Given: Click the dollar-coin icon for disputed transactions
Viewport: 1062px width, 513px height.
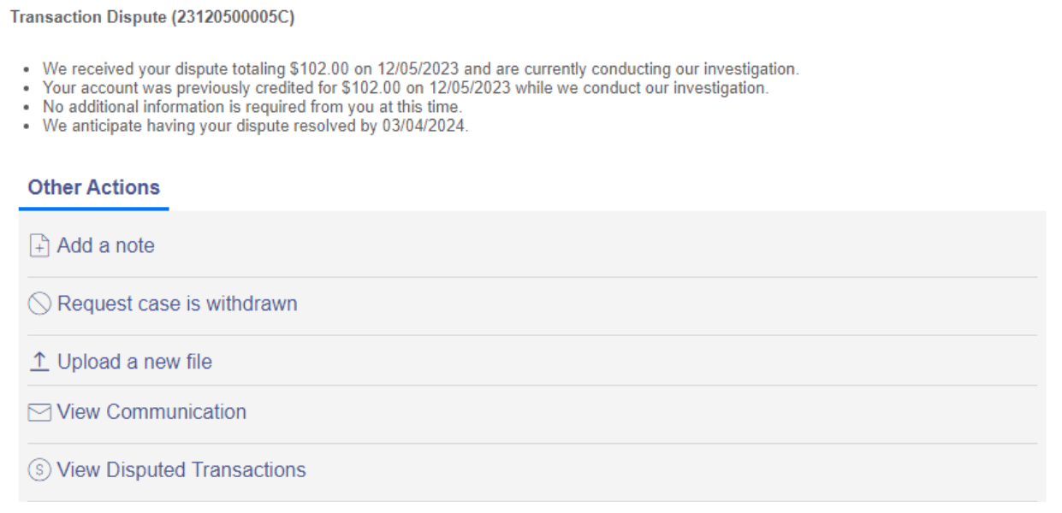Looking at the screenshot, I should tap(39, 470).
